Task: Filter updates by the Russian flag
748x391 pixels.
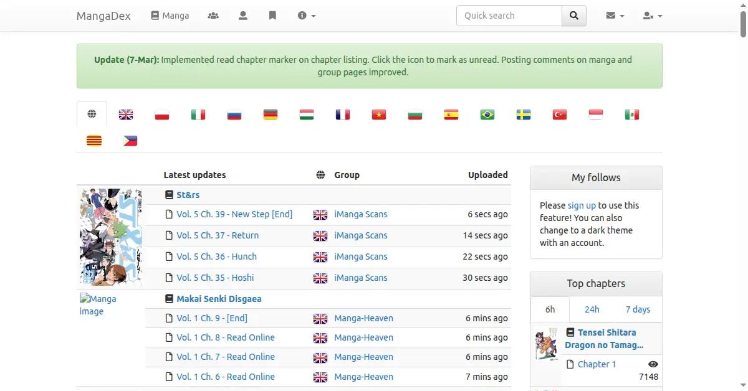Action: (234, 115)
